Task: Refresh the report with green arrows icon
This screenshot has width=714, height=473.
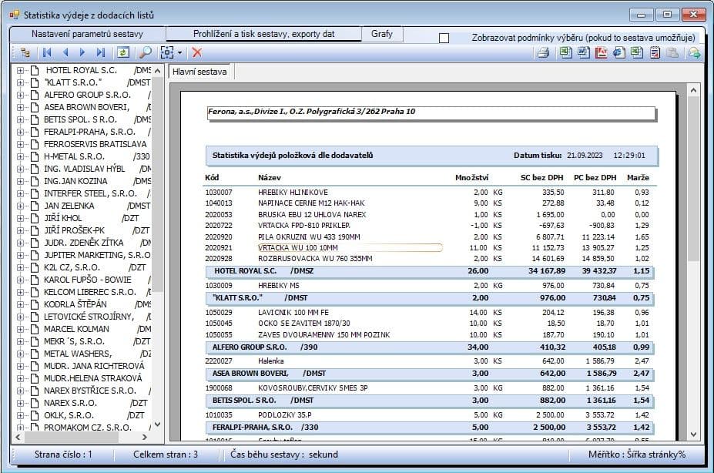Action: point(123,53)
